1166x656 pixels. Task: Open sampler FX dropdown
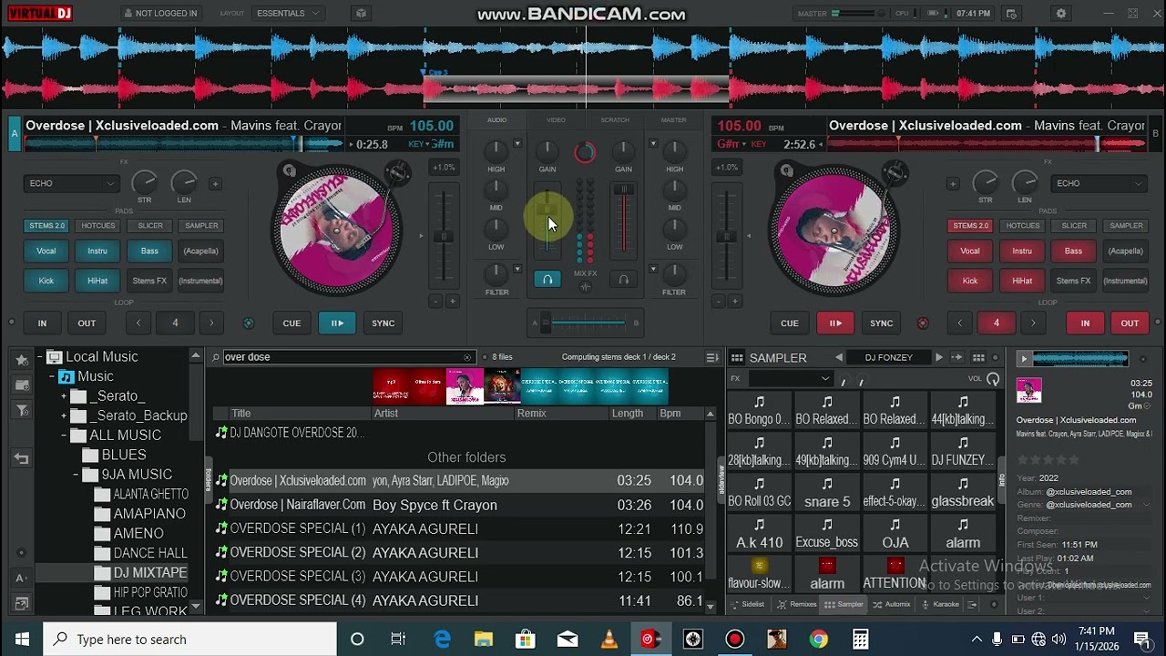tap(789, 379)
